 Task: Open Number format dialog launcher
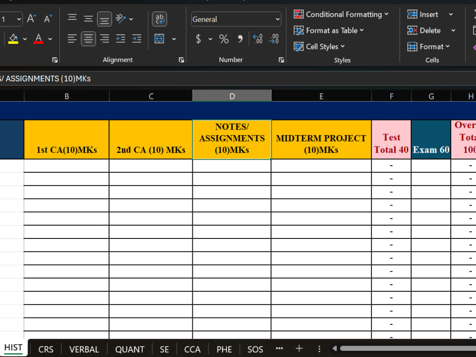[281, 60]
